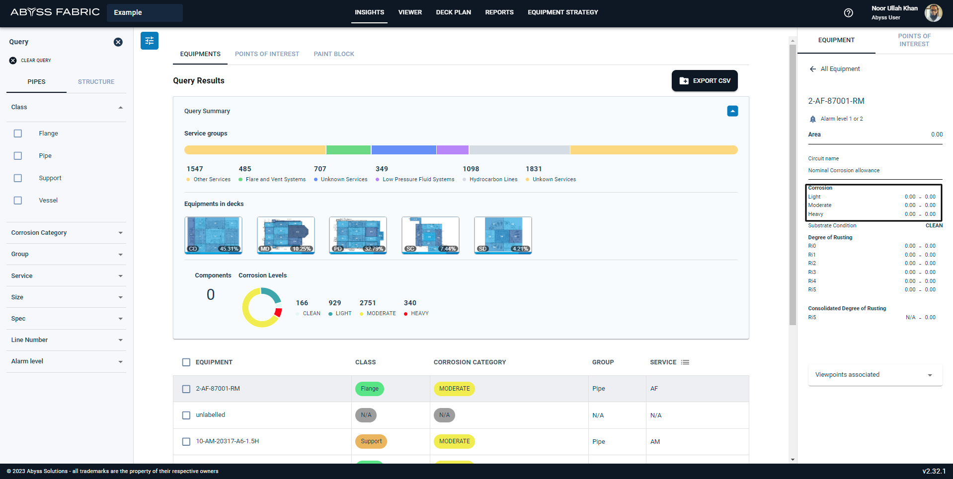
Task: Click the Clear Query icon
Action: [13, 61]
